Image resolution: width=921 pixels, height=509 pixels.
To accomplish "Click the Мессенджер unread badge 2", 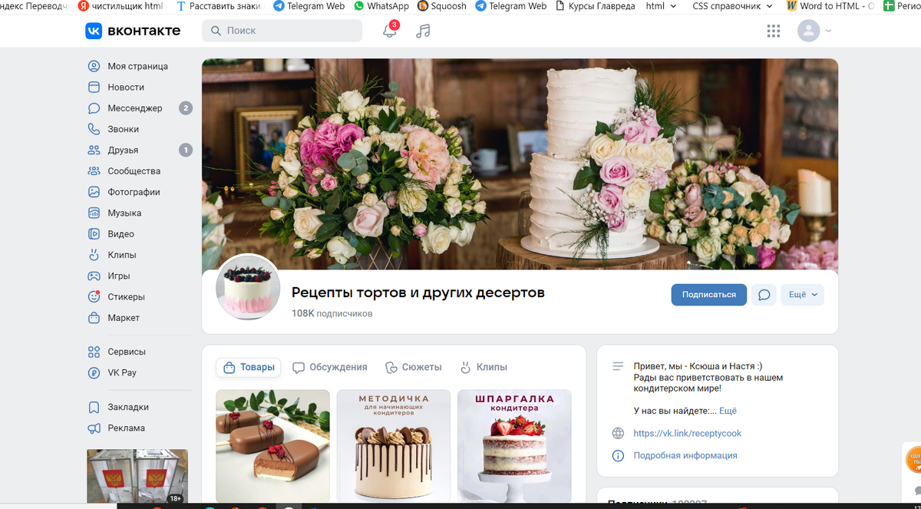I will (x=186, y=108).
